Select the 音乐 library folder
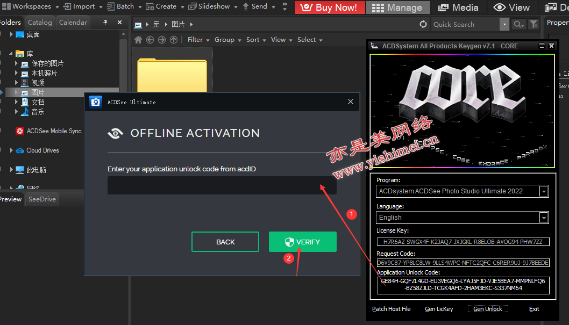 38,112
